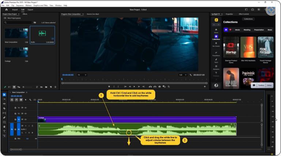Open the File menu
Image resolution: width=281 pixels, height=156 pixels.
click(x=3, y=5)
